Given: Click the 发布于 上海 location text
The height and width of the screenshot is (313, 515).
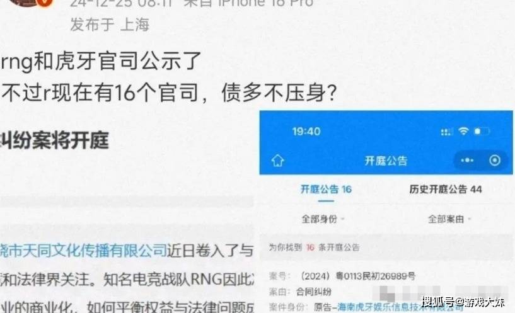Looking at the screenshot, I should click(x=110, y=25).
